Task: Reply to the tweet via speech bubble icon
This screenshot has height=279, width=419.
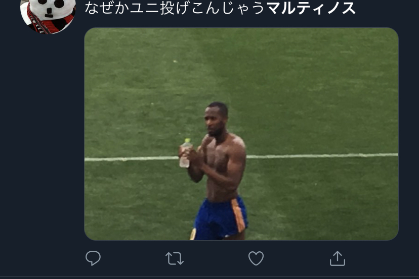Action: point(93,259)
